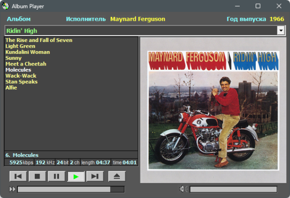Select track Meet a Cheetah
This screenshot has height=198, width=290.
(x=26, y=64)
